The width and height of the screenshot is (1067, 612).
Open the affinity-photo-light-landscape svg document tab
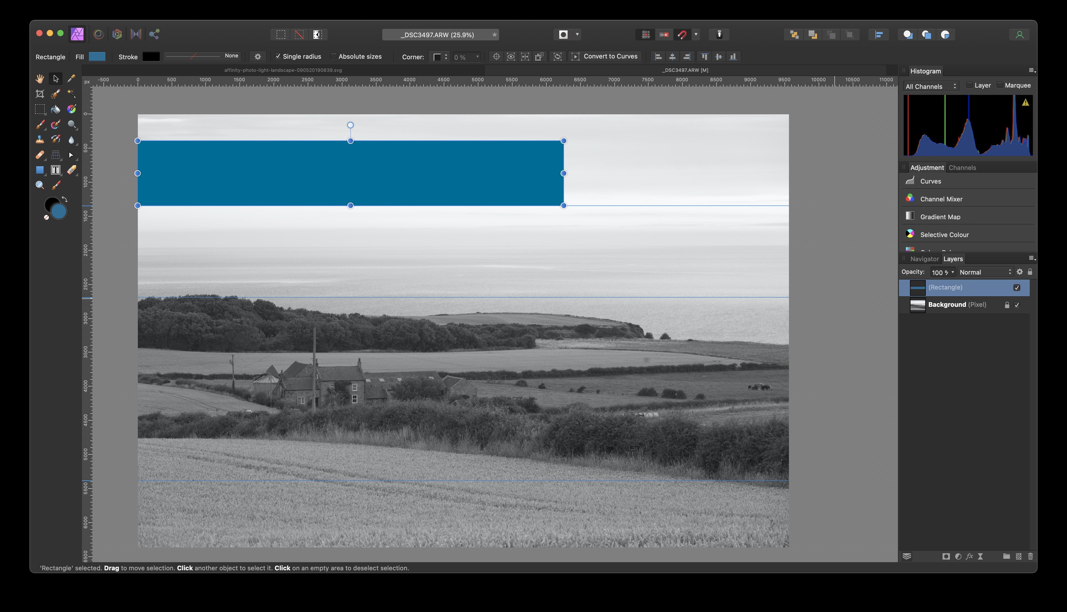pos(283,70)
